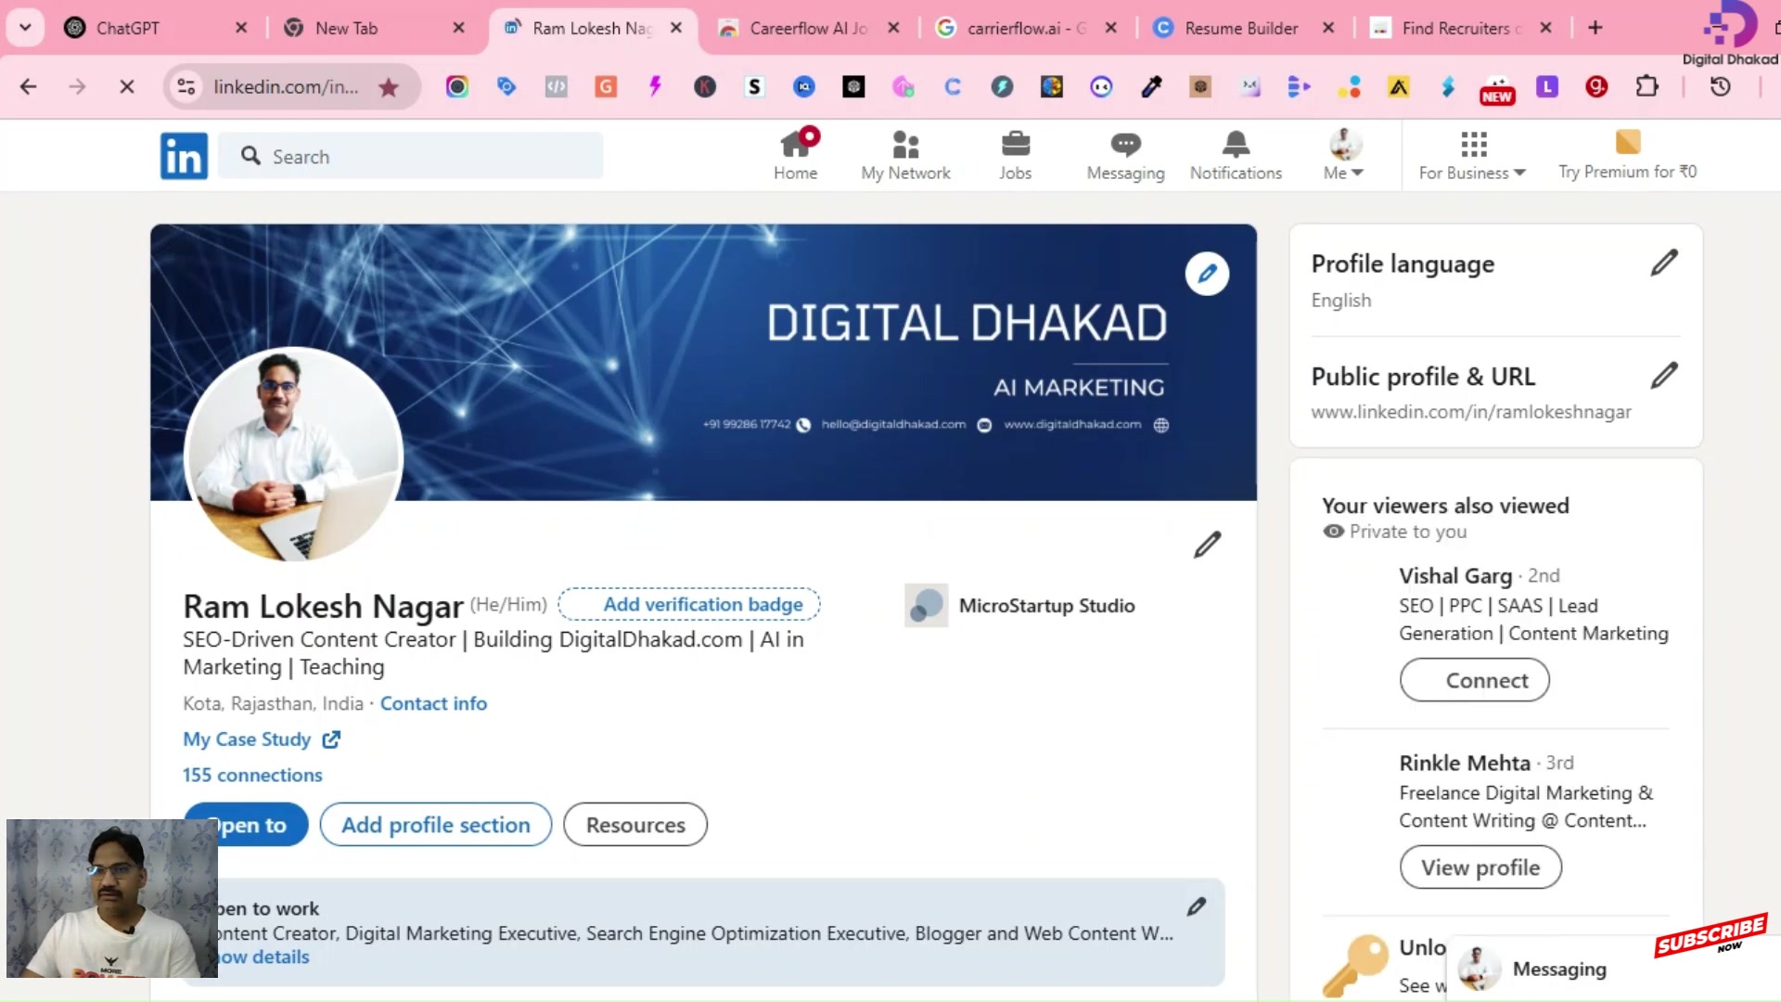The width and height of the screenshot is (1781, 1002).
Task: Click the LinkedIn Search field
Action: 411,156
